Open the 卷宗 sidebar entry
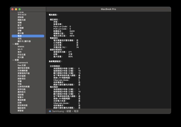 click(20, 52)
